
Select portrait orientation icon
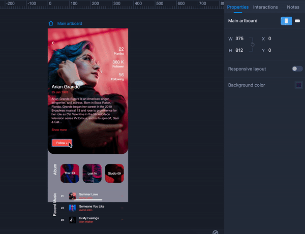[x=286, y=21]
